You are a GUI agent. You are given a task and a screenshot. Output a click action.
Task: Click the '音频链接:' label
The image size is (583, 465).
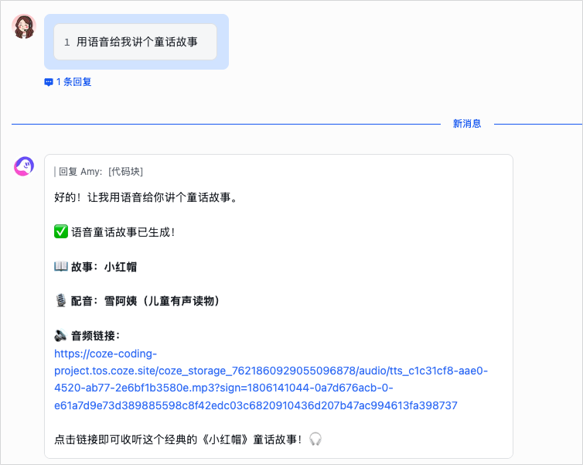96,336
